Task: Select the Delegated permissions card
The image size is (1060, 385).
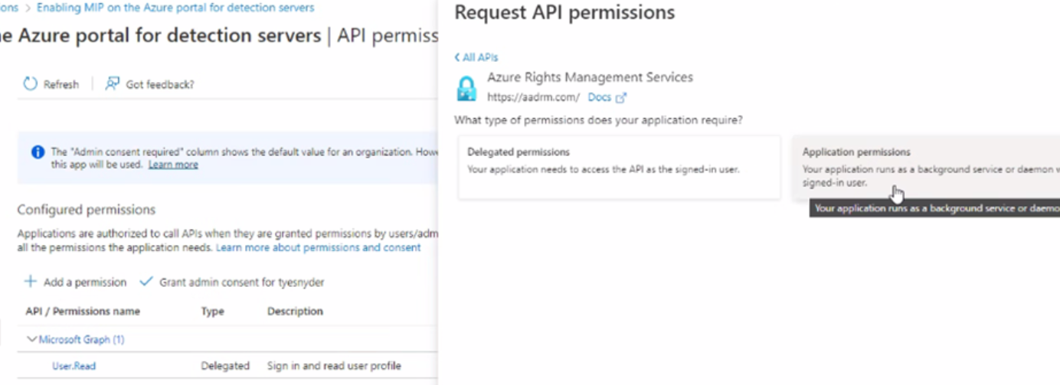Action: [x=619, y=168]
